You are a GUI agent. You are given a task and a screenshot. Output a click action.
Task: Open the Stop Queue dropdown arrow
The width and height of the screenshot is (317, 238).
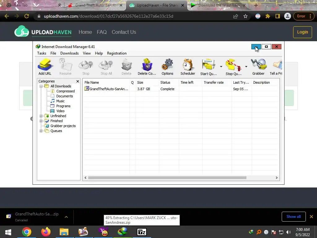(x=246, y=67)
